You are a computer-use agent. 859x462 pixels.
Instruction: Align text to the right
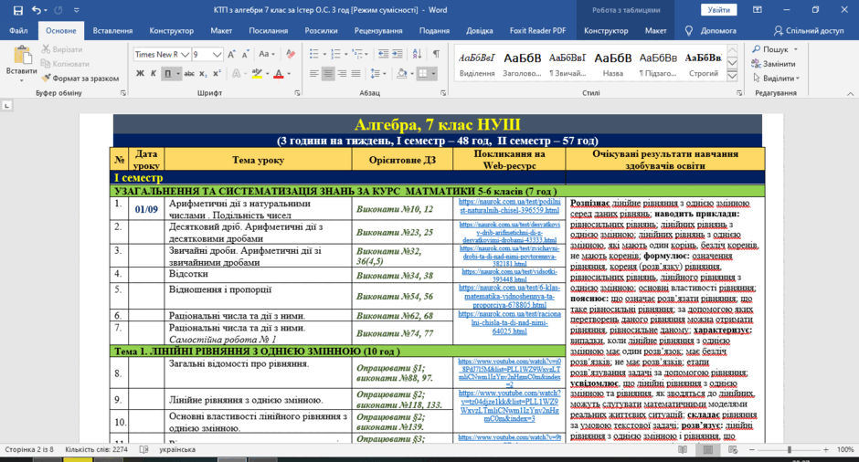pyautogui.click(x=342, y=73)
